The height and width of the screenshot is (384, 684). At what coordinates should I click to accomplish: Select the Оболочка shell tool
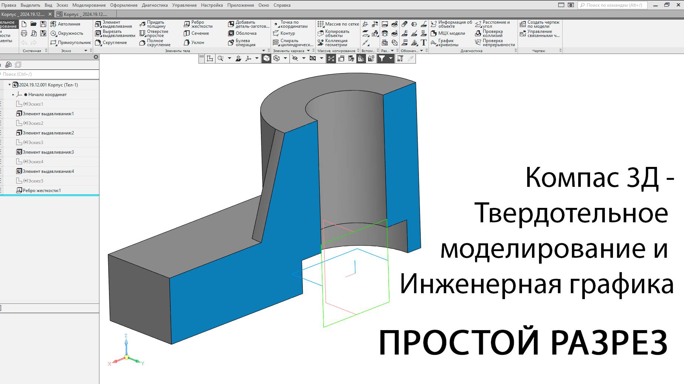click(x=242, y=33)
